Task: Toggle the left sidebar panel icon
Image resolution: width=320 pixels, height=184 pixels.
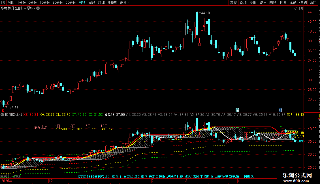Action: [3, 3]
